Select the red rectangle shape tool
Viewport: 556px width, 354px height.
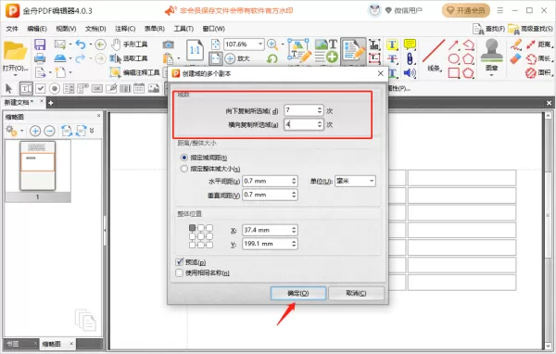(x=453, y=72)
